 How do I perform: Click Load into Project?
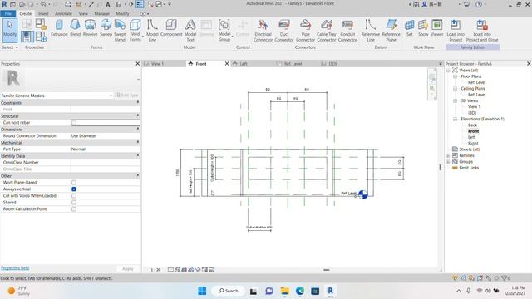pyautogui.click(x=456, y=30)
